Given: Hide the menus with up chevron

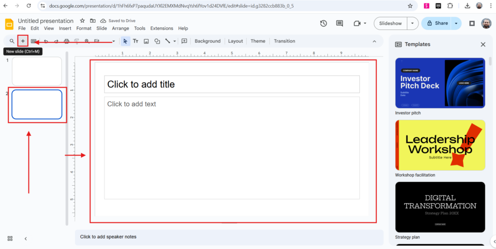Looking at the screenshot, I should [374, 41].
